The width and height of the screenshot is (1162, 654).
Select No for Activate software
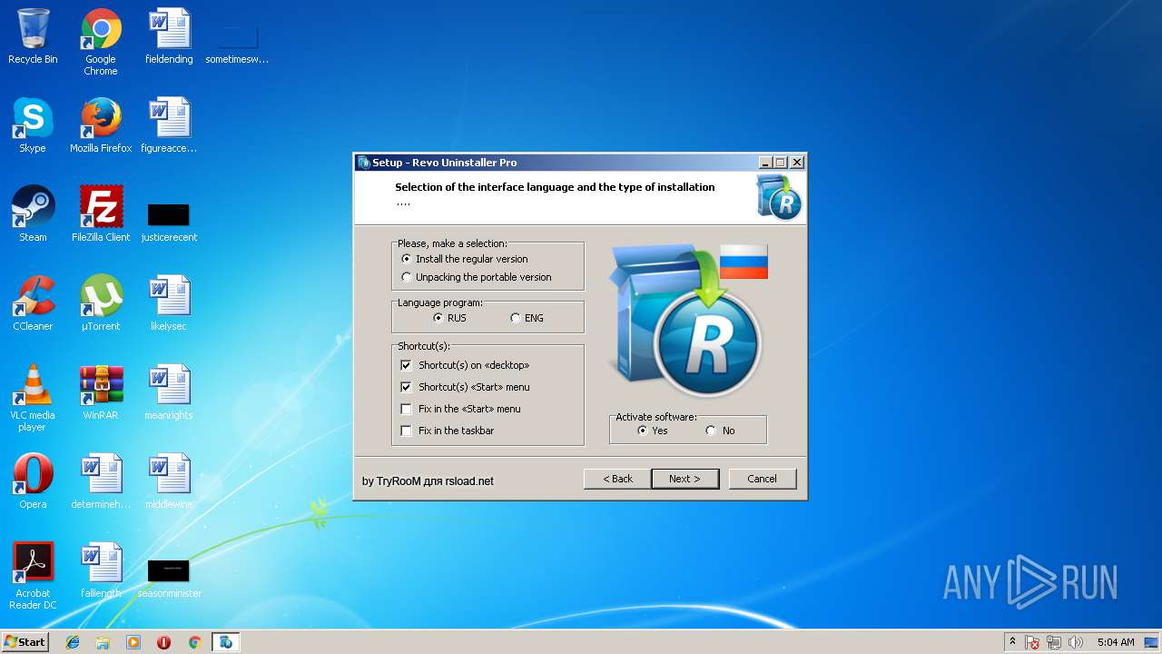click(720, 431)
